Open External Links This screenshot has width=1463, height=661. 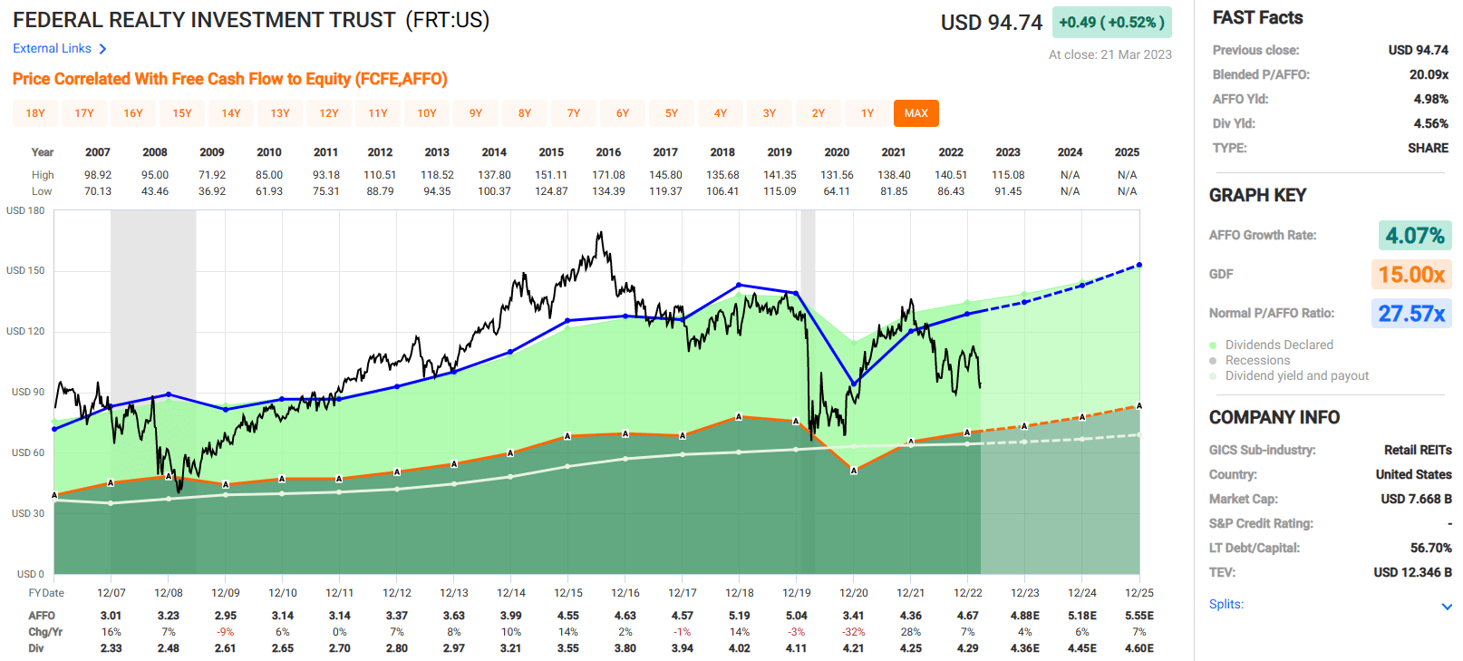[x=52, y=48]
